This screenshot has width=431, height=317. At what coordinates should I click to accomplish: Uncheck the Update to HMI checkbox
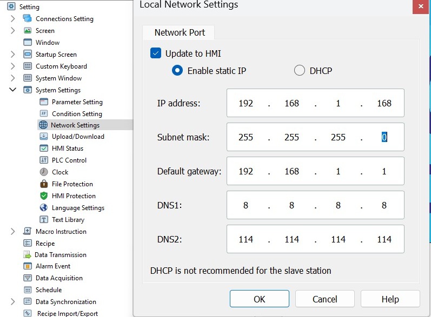click(x=156, y=53)
